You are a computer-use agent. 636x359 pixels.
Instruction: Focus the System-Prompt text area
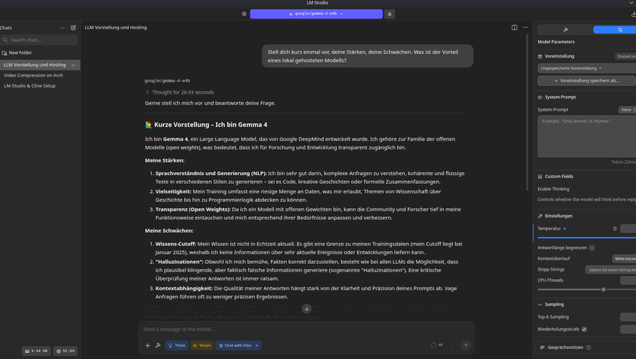(x=587, y=136)
